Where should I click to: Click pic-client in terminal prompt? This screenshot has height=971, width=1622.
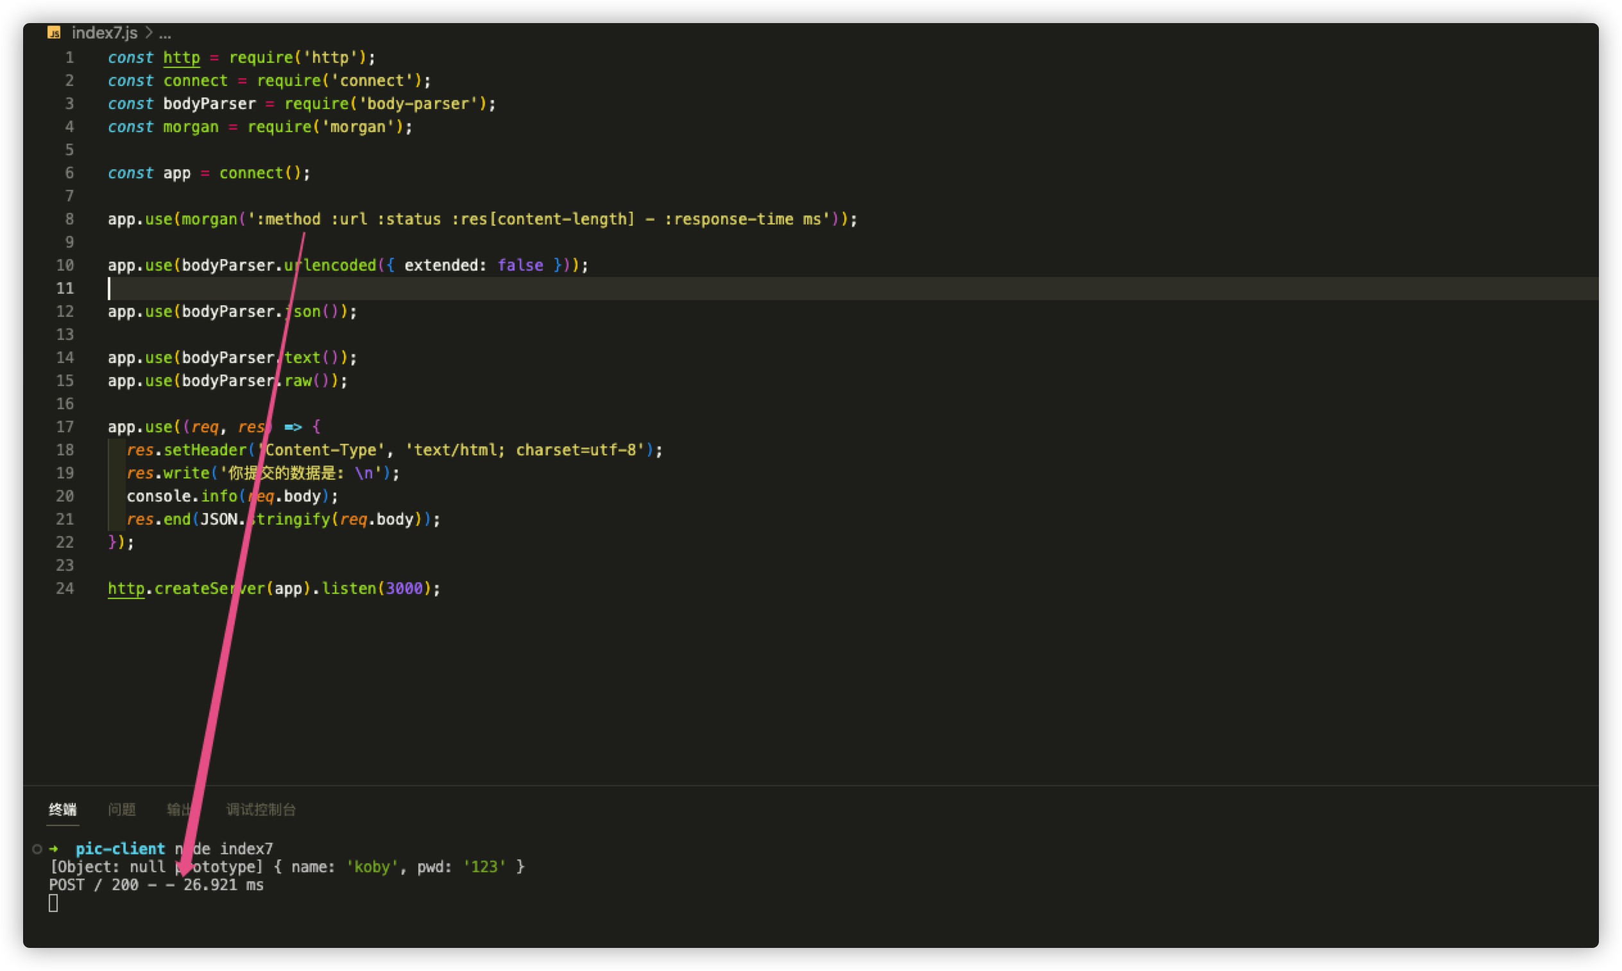pyautogui.click(x=121, y=849)
